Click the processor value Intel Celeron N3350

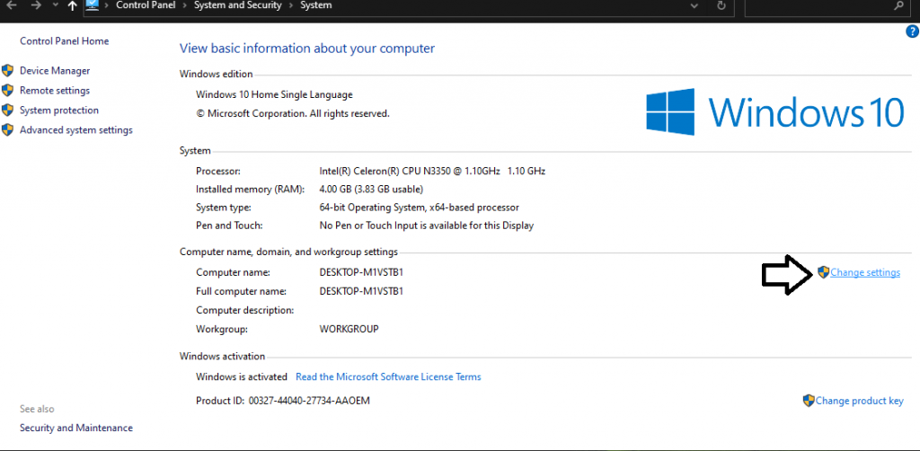tap(432, 172)
